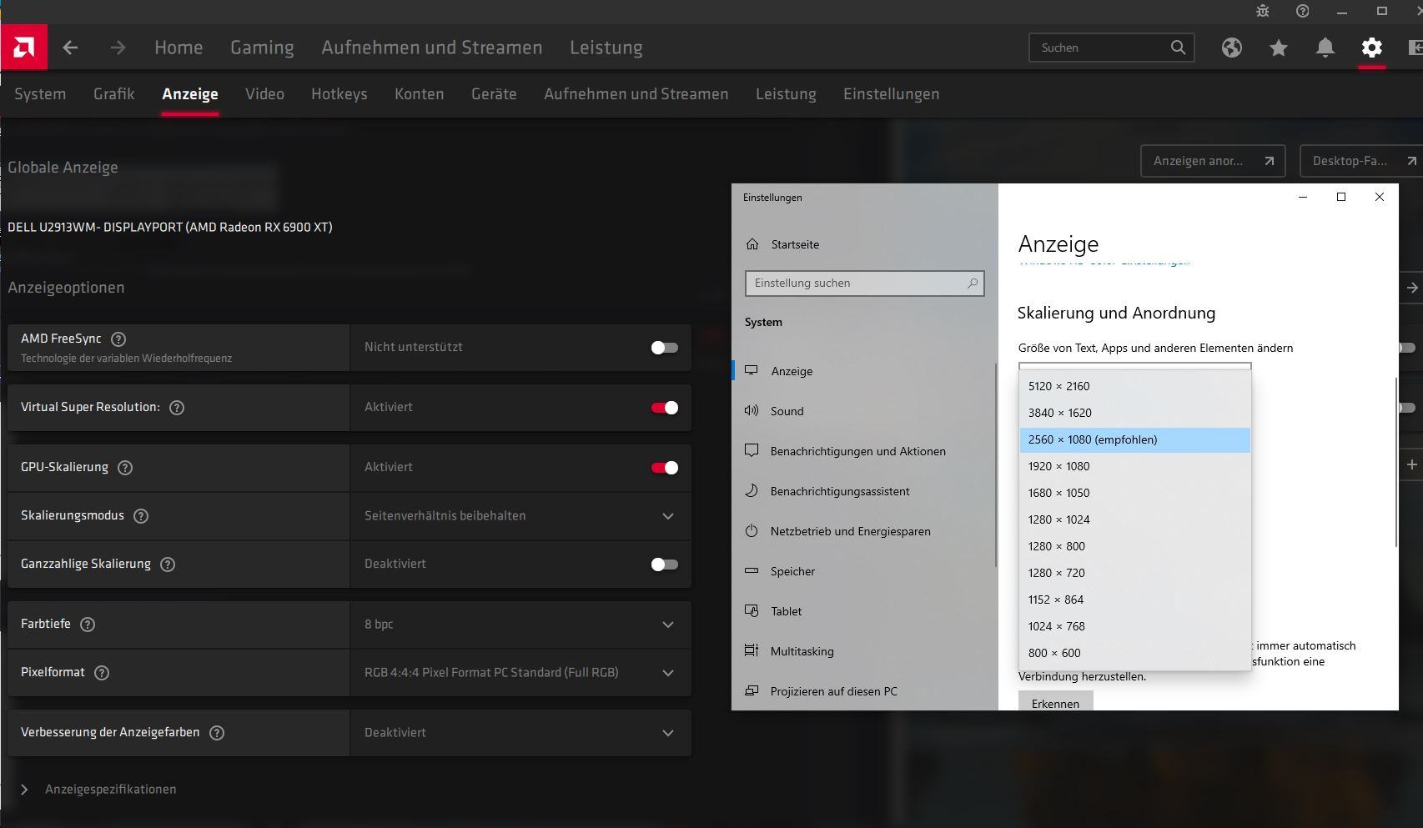Show help for Skalierungsmodus
Viewport: 1423px width, 828px height.
[x=141, y=516]
